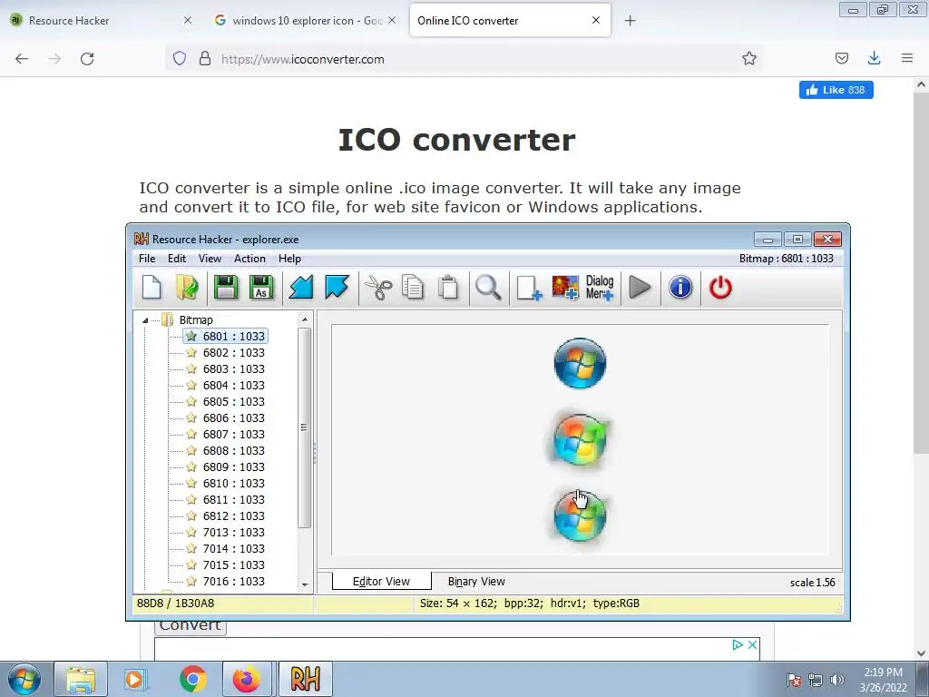This screenshot has height=697, width=929.
Task: Collapse the Bitmap tree node
Action: 145,320
